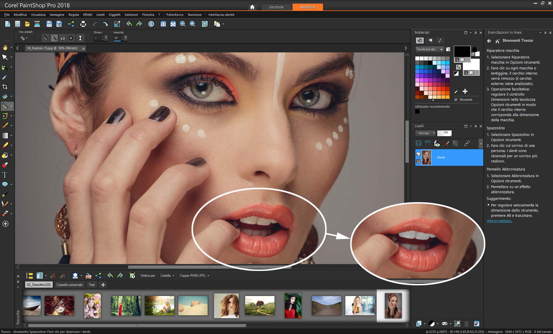Open the Ulteriori dettagli link
The image size is (553, 334).
tap(499, 221)
